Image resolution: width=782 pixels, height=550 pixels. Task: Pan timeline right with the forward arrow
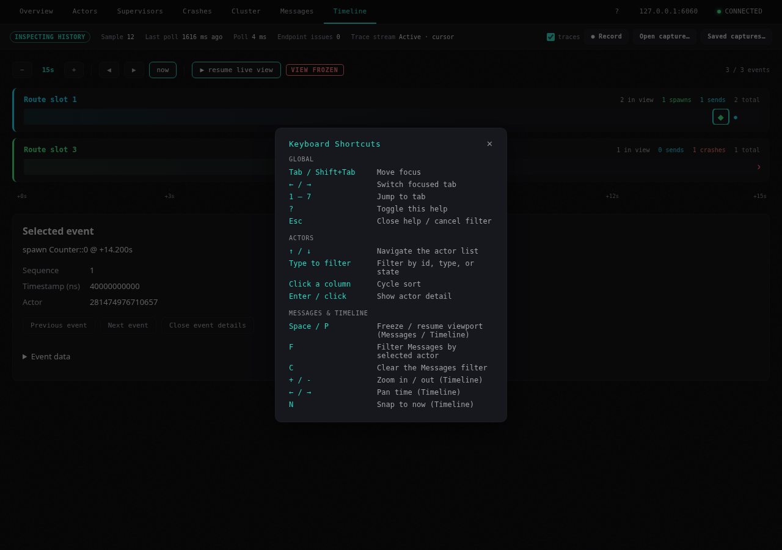(134, 70)
